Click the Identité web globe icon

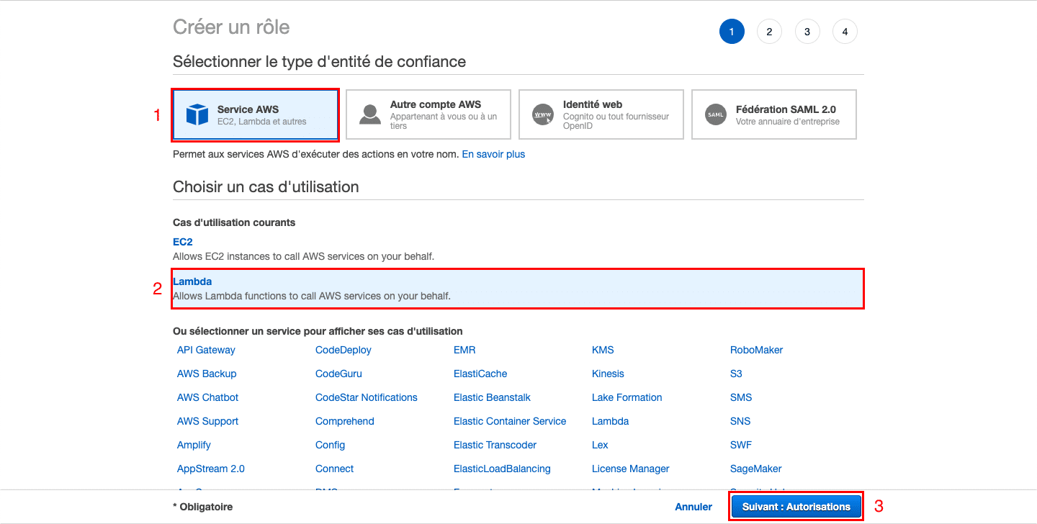pyautogui.click(x=543, y=114)
